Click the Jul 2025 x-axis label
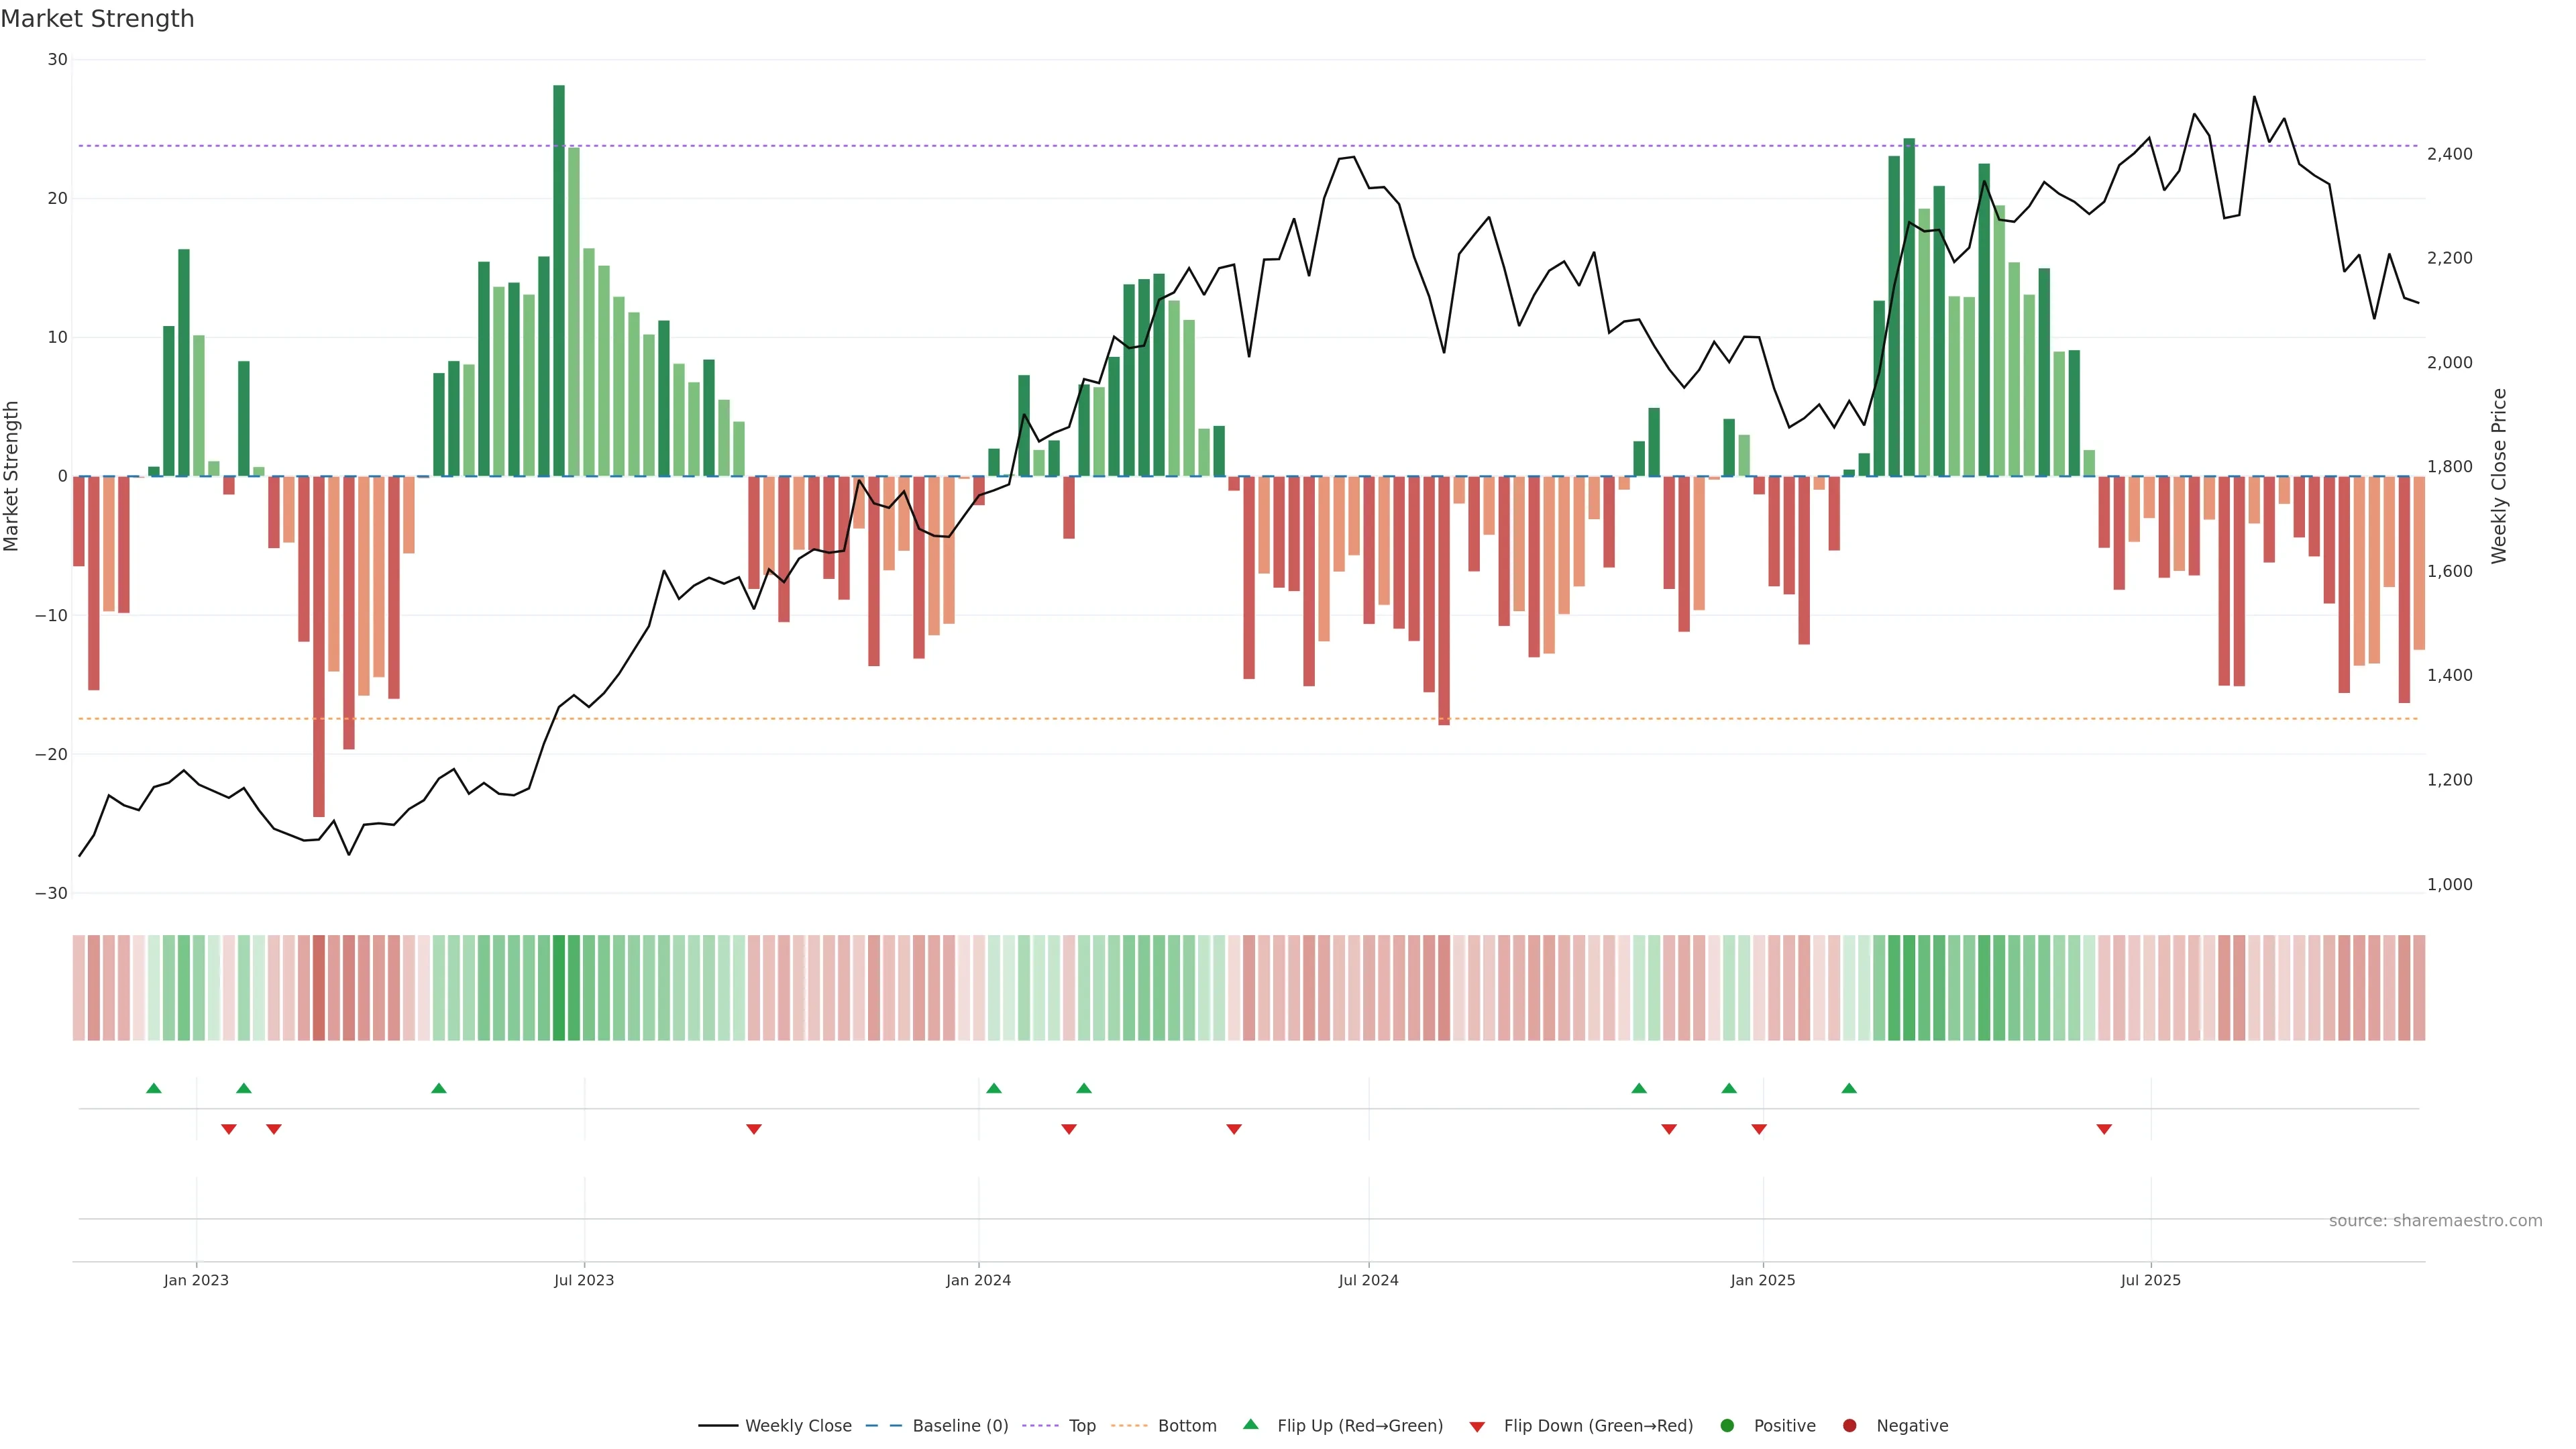2576x1449 pixels. [2150, 1280]
